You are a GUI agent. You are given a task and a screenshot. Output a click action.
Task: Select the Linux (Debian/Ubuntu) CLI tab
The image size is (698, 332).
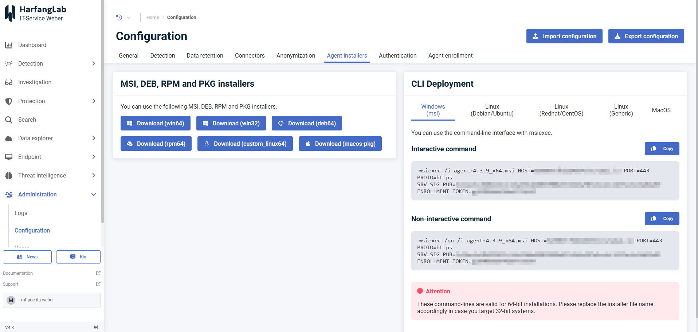[x=492, y=110]
